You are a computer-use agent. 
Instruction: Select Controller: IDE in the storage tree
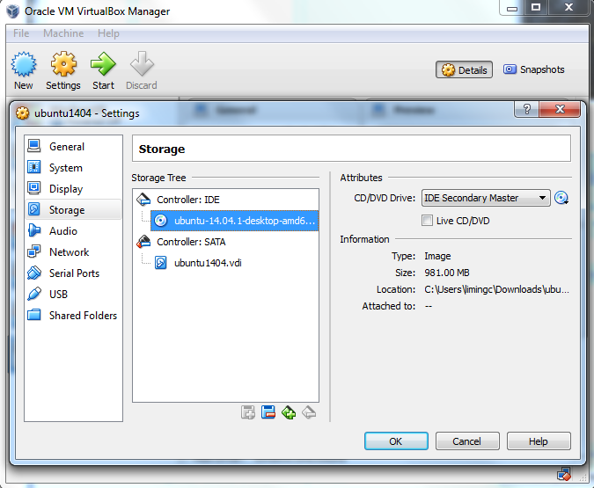coord(225,200)
